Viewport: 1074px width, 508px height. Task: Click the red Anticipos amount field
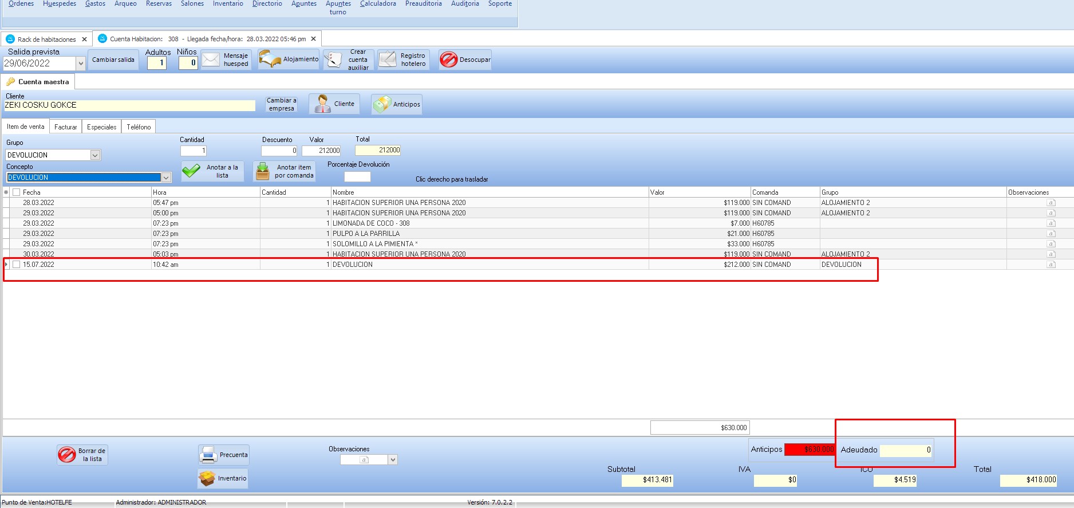[x=810, y=450]
